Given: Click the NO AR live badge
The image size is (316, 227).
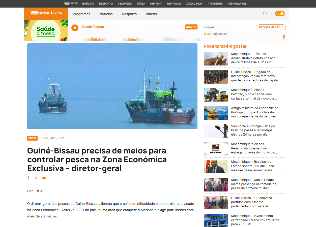Looking at the screenshot, I should pos(191,27).
